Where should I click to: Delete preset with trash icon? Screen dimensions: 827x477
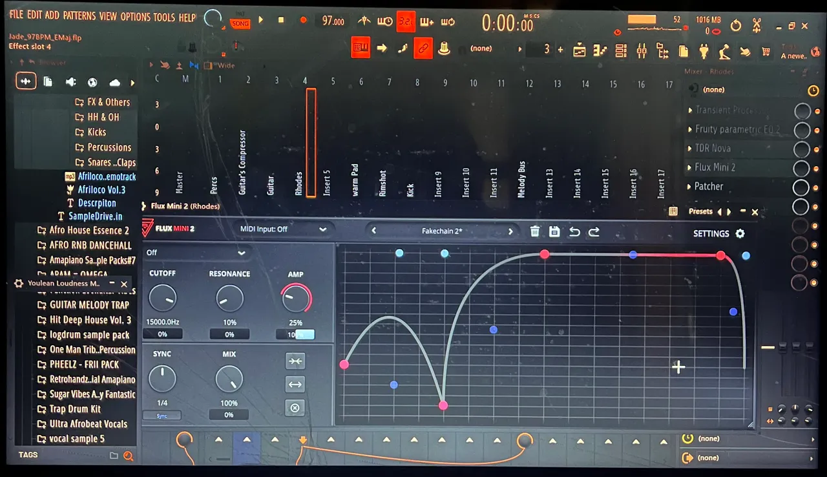(x=535, y=231)
